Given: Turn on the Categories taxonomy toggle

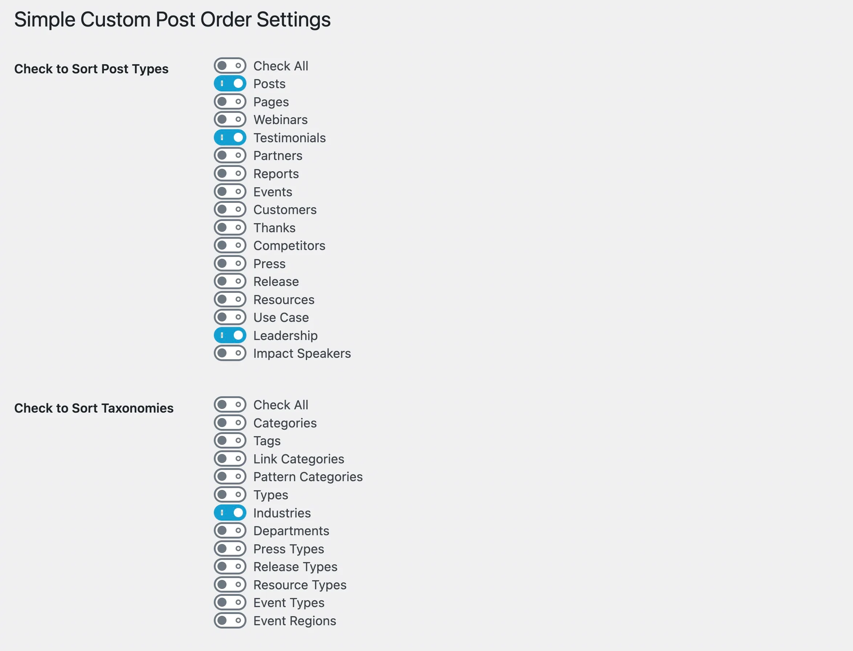Looking at the screenshot, I should (230, 423).
